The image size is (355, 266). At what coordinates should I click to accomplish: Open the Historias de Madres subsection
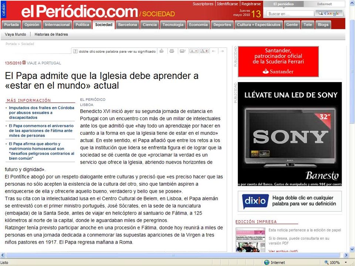pyautogui.click(x=51, y=34)
